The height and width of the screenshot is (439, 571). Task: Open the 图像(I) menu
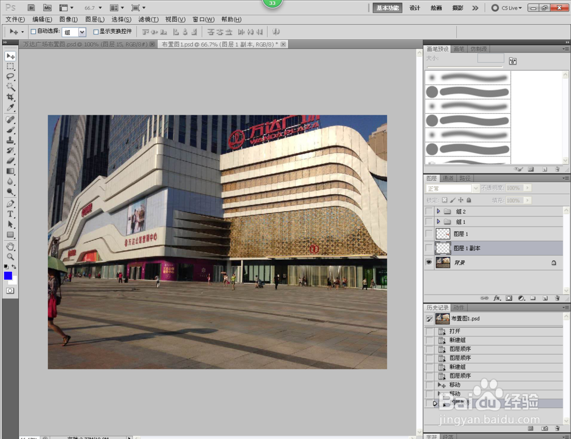[x=69, y=19]
